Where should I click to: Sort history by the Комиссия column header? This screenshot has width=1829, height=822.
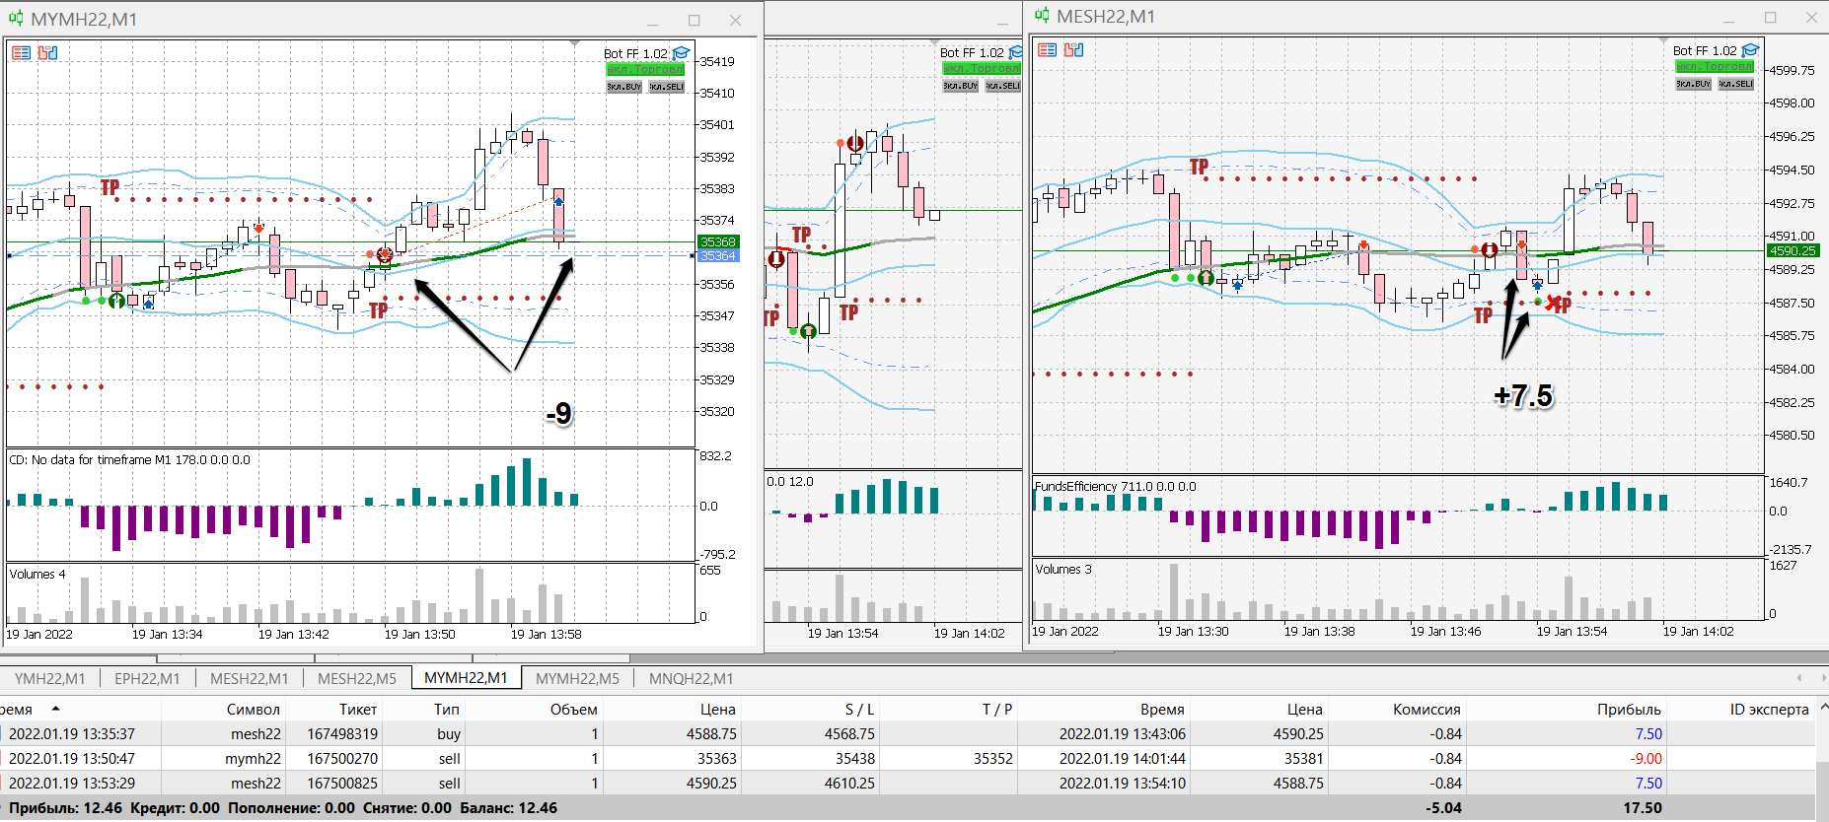(1427, 709)
